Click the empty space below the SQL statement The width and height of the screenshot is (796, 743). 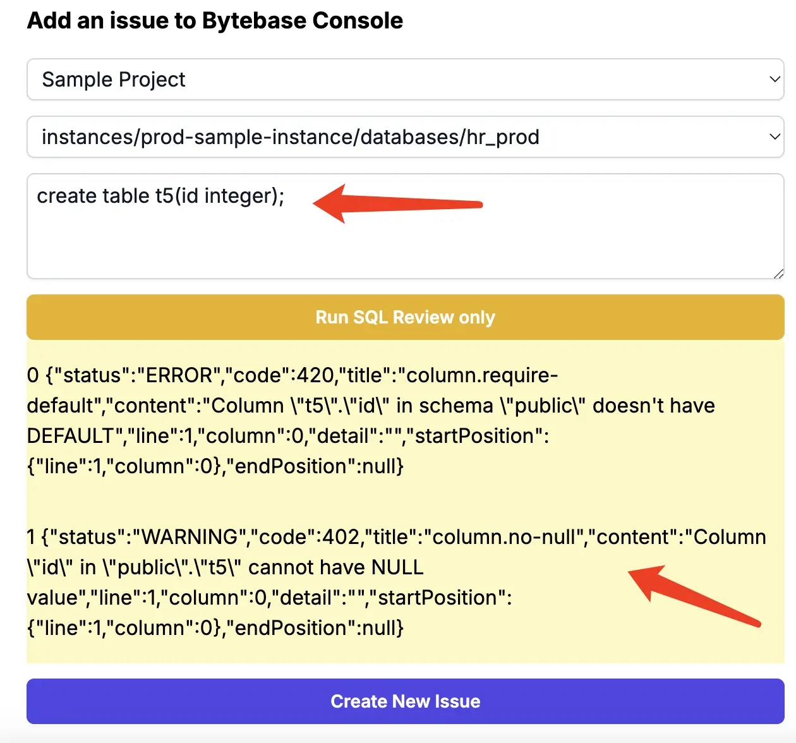(405, 248)
